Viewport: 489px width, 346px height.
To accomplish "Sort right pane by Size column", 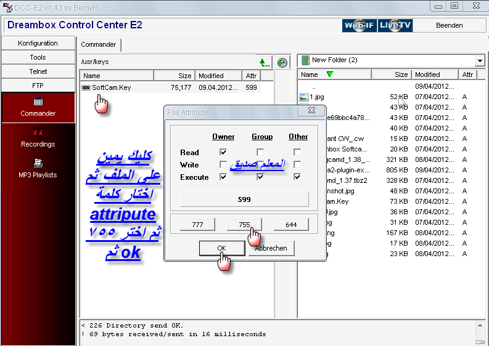I will tap(392, 74).
